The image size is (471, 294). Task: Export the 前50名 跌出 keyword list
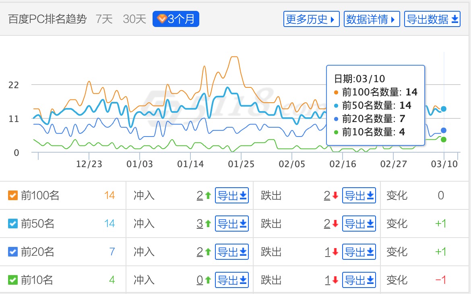(359, 224)
